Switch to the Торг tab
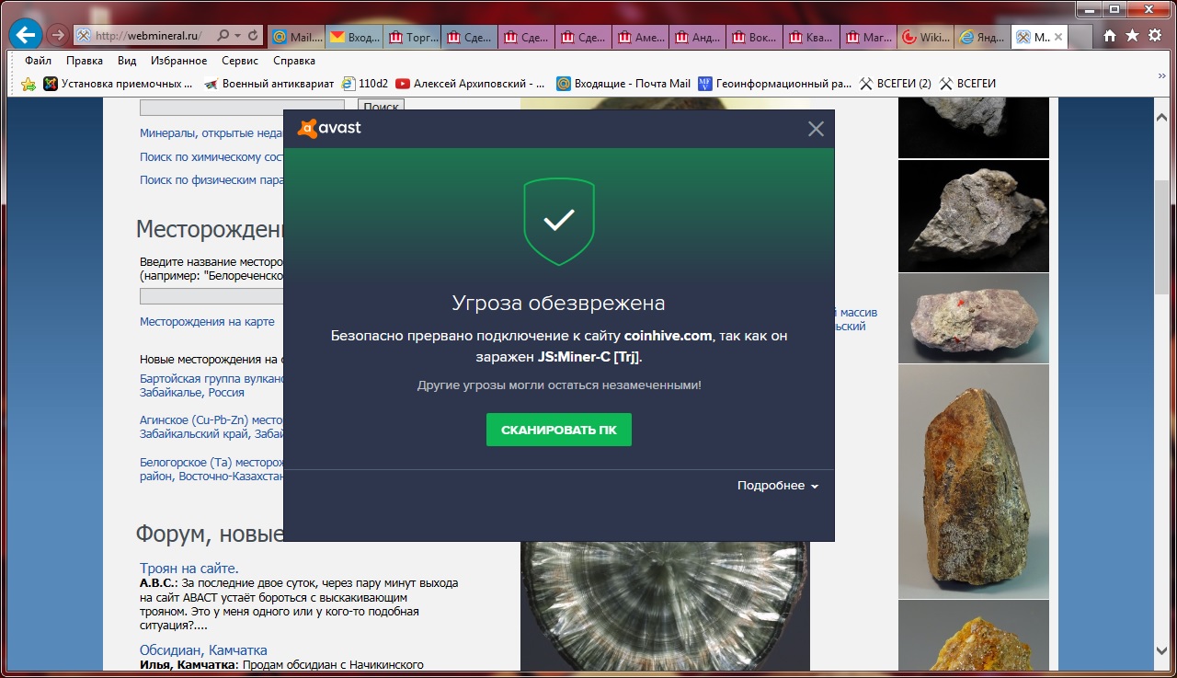Image resolution: width=1177 pixels, height=678 pixels. 412,37
